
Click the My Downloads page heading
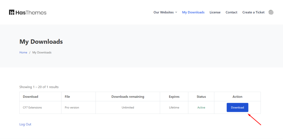[41, 42]
